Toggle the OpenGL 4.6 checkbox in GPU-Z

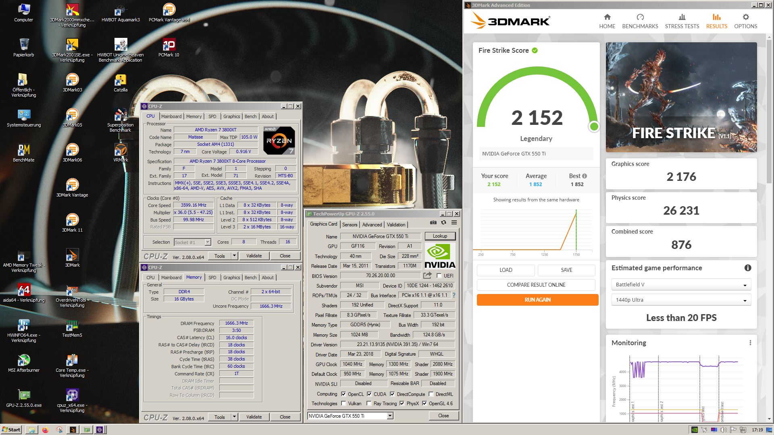pyautogui.click(x=424, y=404)
